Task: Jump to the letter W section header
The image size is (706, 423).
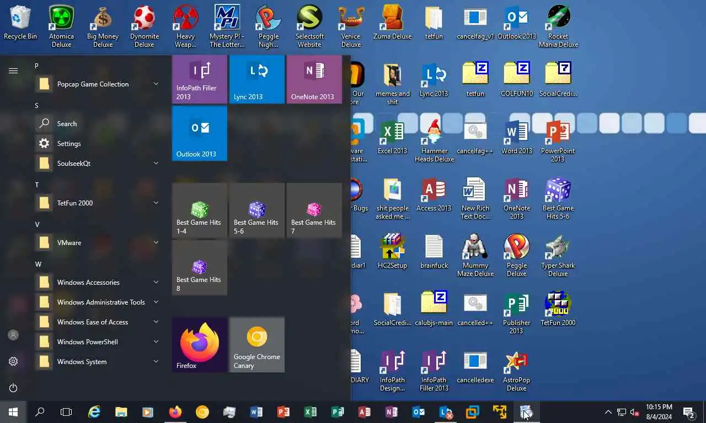Action: click(38, 264)
